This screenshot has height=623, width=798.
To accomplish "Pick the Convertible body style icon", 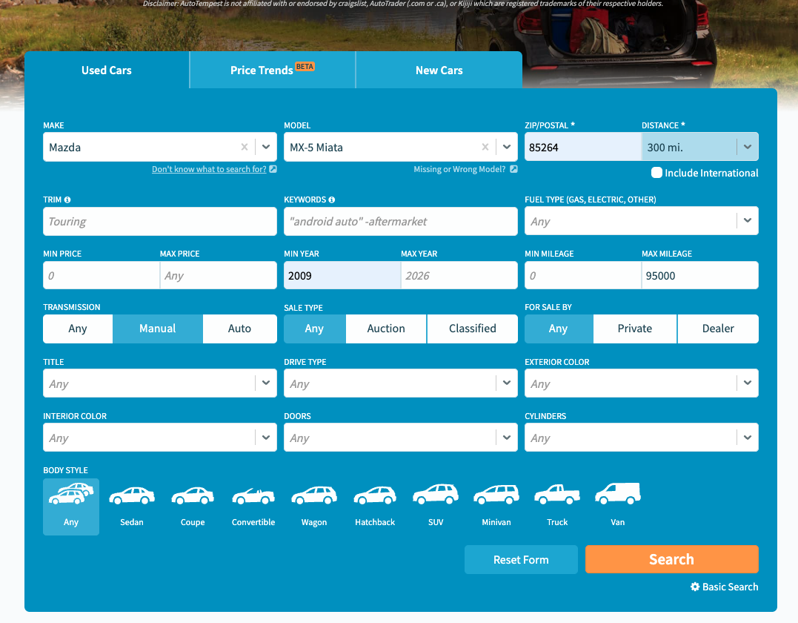I will pyautogui.click(x=253, y=496).
